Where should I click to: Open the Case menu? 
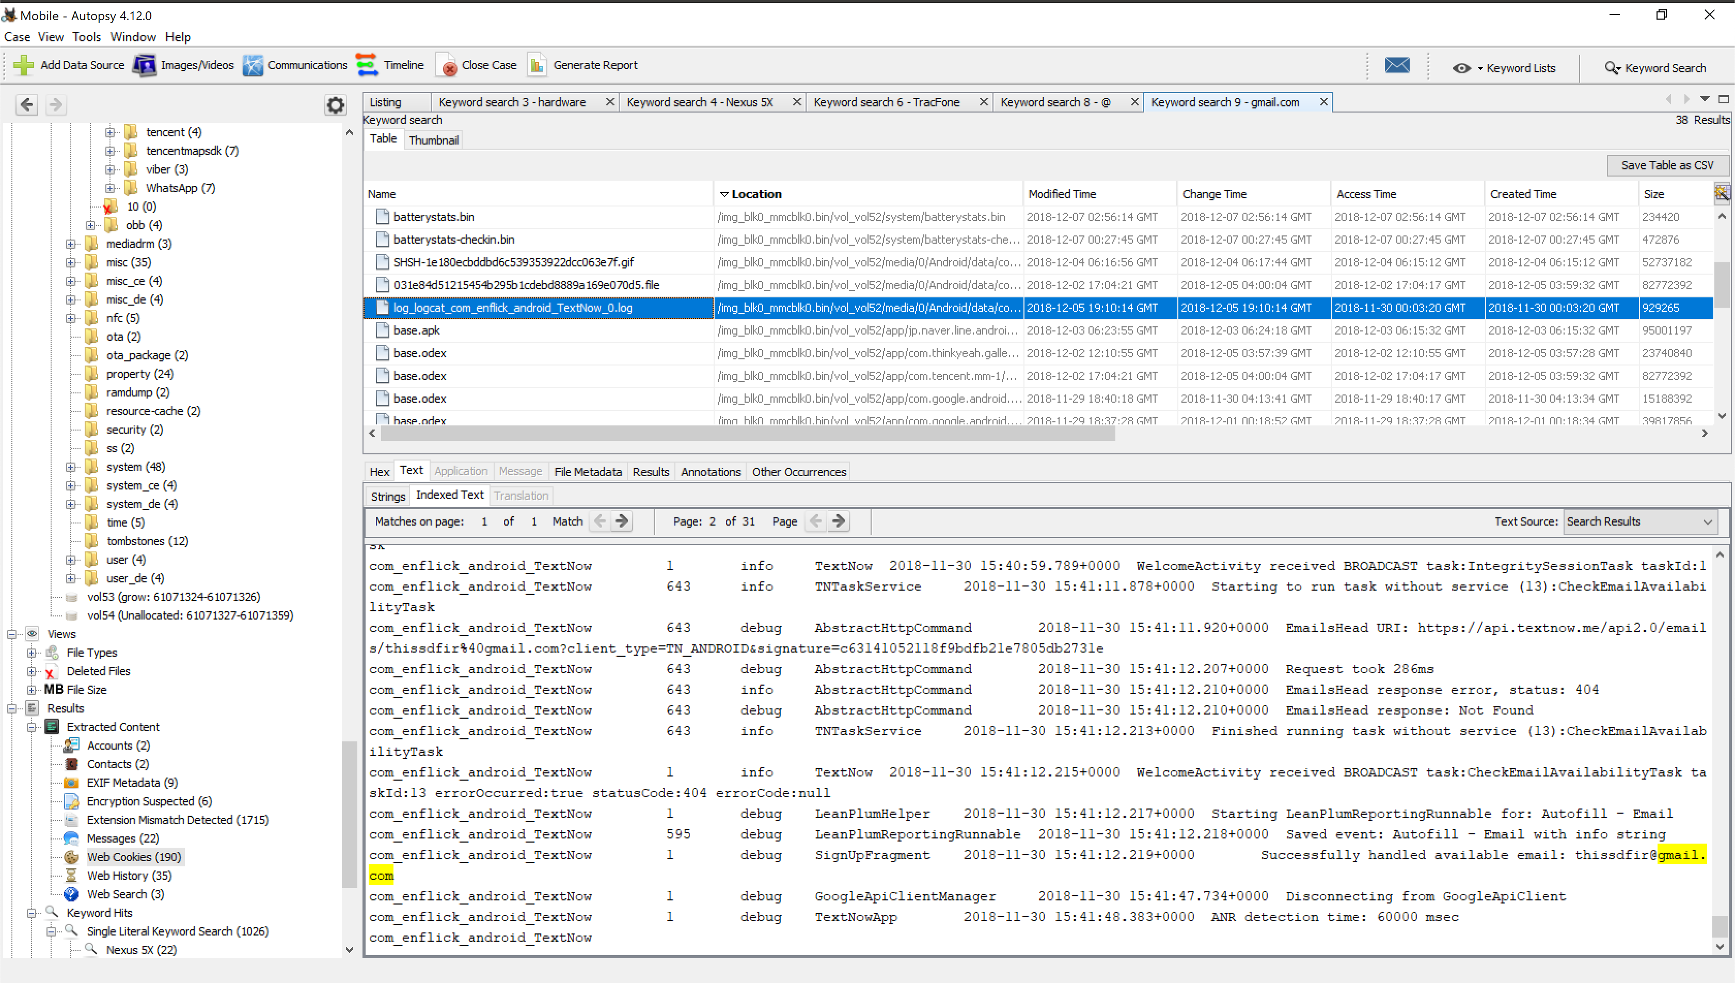(17, 37)
